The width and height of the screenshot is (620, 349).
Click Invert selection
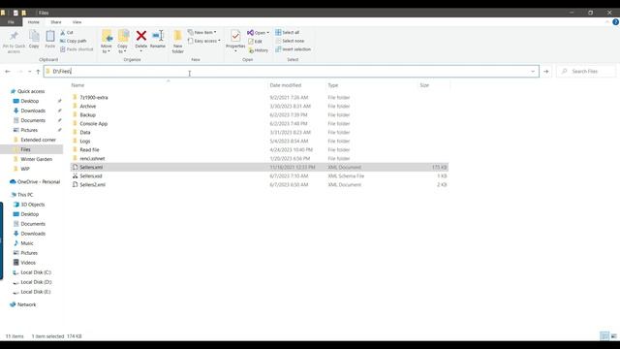coord(293,49)
